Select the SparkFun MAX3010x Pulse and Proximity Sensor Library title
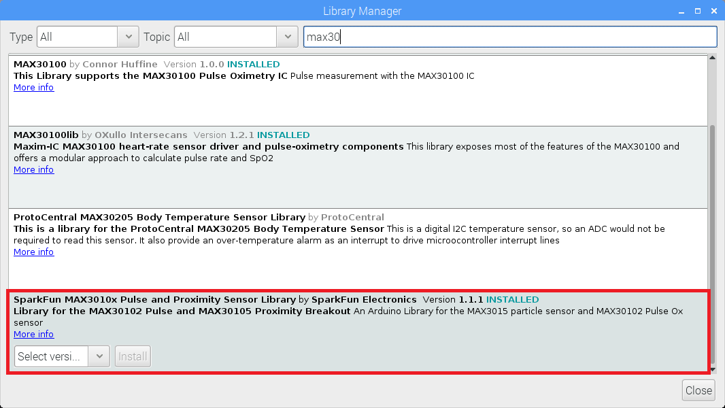This screenshot has height=408, width=725. pos(155,299)
